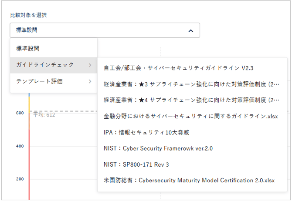The width and height of the screenshot is (292, 201).
Task: Open the ガイドラインチェック submenu item
Action: pyautogui.click(x=54, y=65)
